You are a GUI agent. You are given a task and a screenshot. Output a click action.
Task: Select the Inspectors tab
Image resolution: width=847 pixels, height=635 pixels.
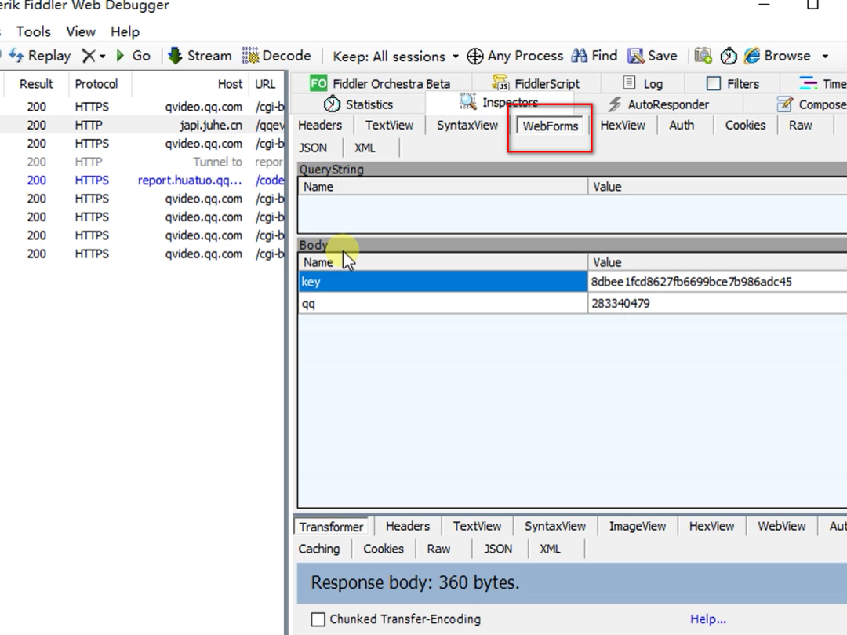pos(499,103)
